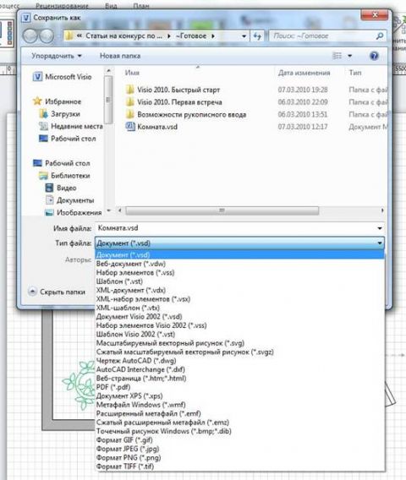The width and height of the screenshot is (406, 480).
Task: Choose Веб-документ (*.vdw) file type
Action: [x=240, y=264]
